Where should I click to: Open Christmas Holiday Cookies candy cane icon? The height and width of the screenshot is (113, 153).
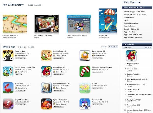pyautogui.click(x=85, y=72)
